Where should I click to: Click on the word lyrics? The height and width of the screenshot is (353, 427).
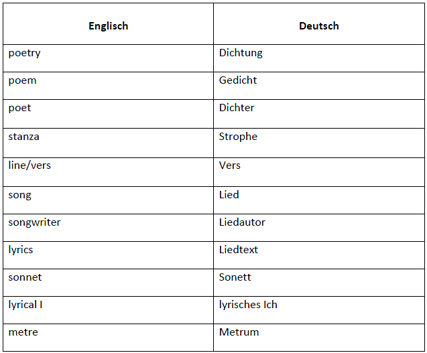[x=20, y=250]
